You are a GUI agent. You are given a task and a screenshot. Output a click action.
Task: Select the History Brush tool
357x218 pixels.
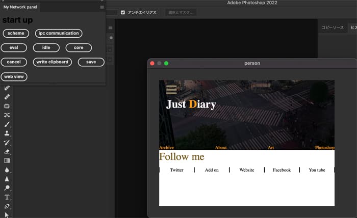coord(7,143)
